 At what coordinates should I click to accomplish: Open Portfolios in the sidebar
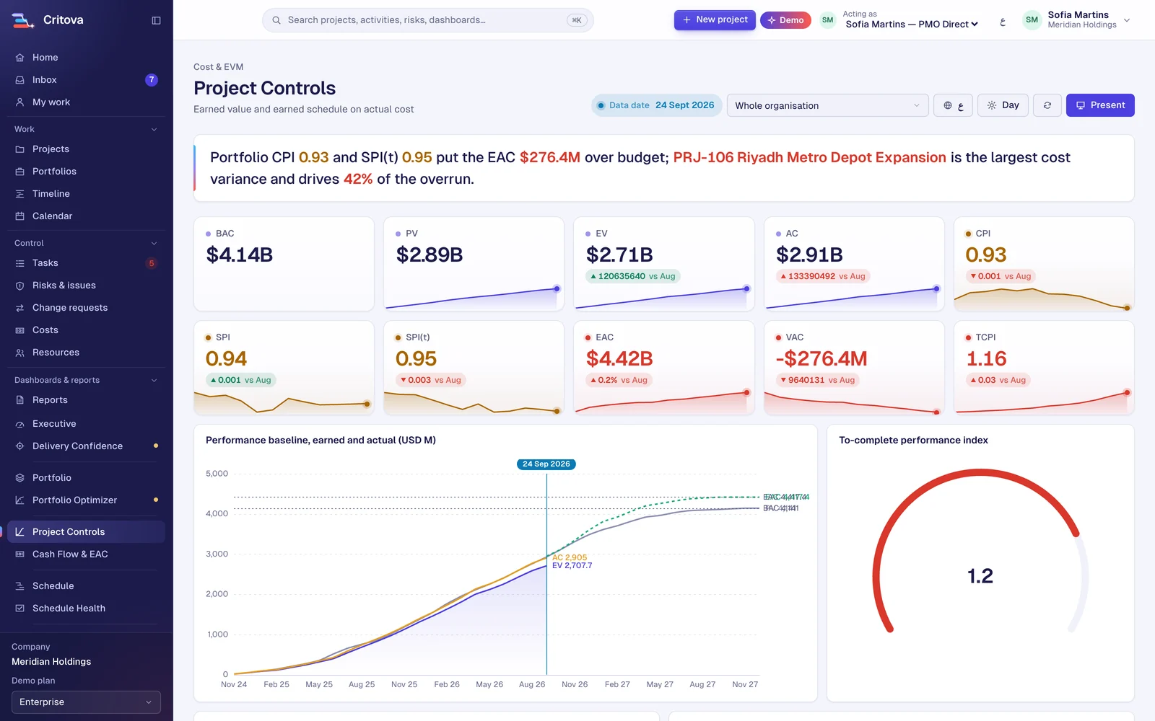point(86,172)
